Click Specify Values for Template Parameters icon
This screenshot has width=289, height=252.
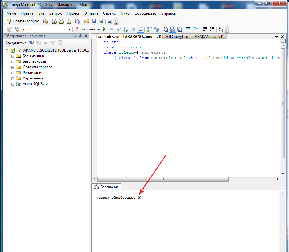(x=221, y=29)
